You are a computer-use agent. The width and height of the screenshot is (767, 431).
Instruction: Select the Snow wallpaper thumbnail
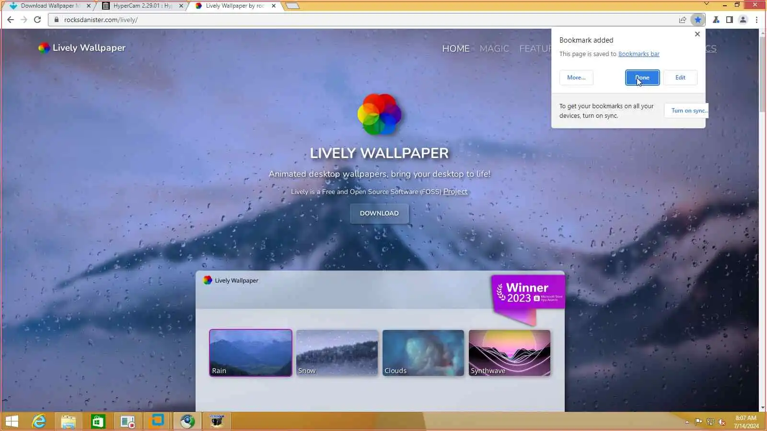click(x=337, y=353)
